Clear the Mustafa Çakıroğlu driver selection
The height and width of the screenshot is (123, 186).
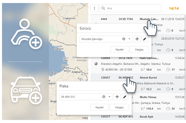click(124, 39)
